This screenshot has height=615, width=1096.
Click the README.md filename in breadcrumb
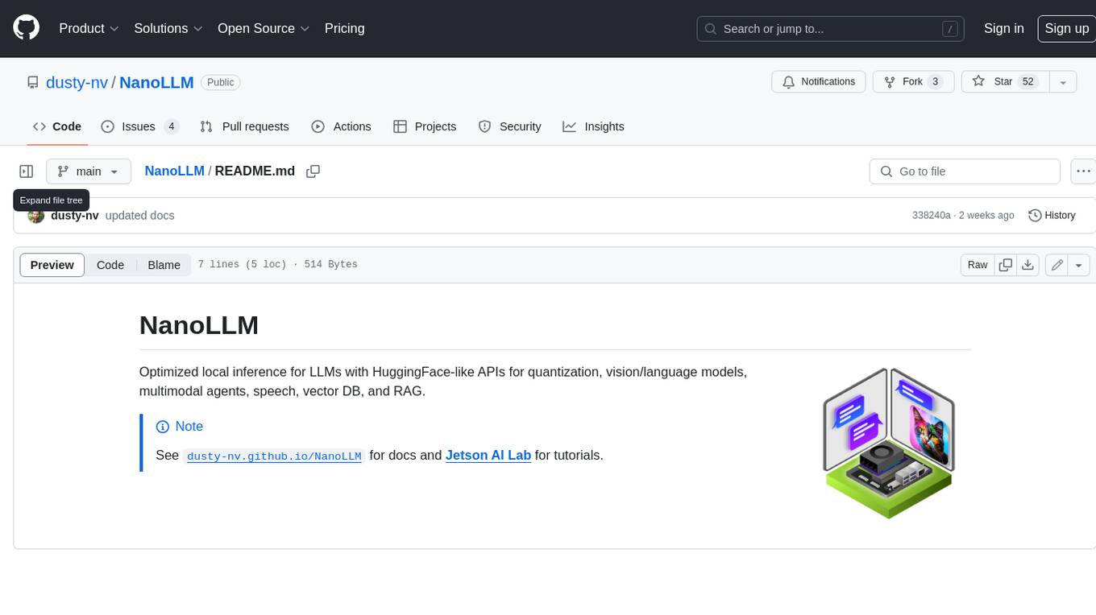click(255, 171)
